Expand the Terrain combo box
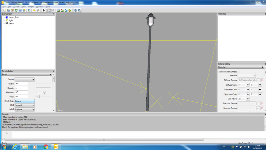This screenshot has height=150, width=266. [25, 79]
